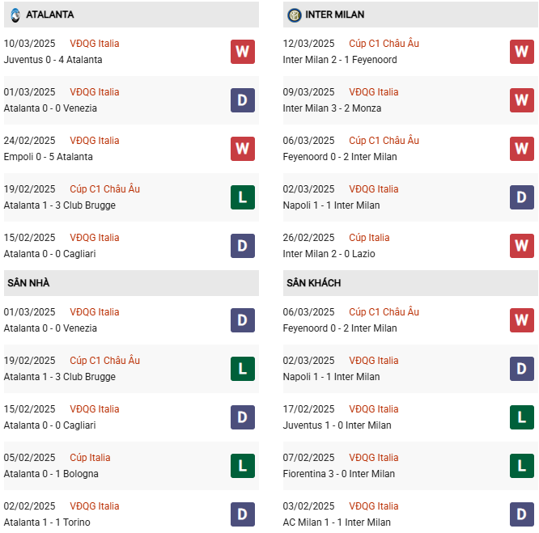Click L badge for Atalanta 0 - 1 Bologna
The width and height of the screenshot is (539, 533).
(243, 466)
